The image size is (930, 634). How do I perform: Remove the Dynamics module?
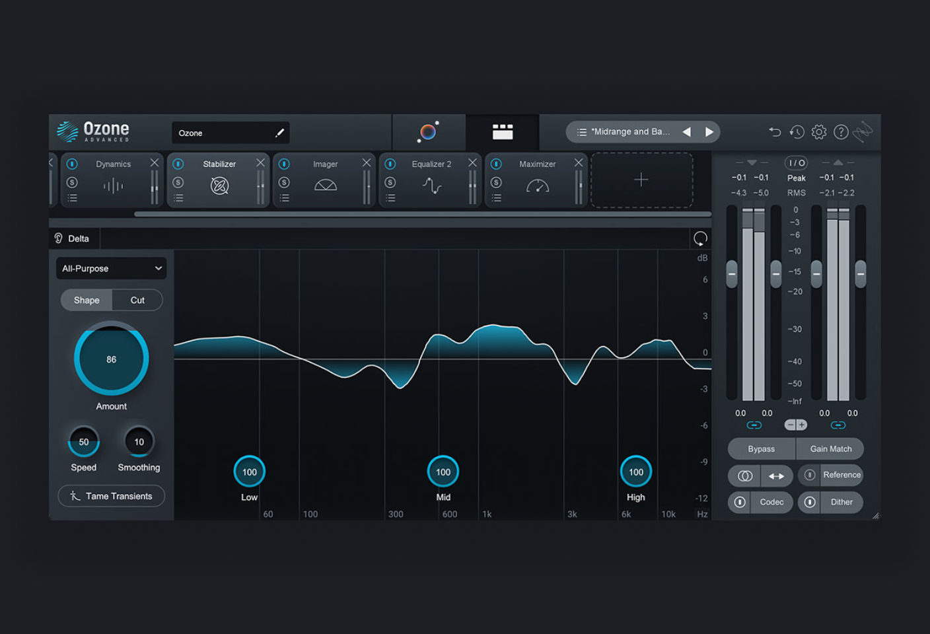coord(155,162)
